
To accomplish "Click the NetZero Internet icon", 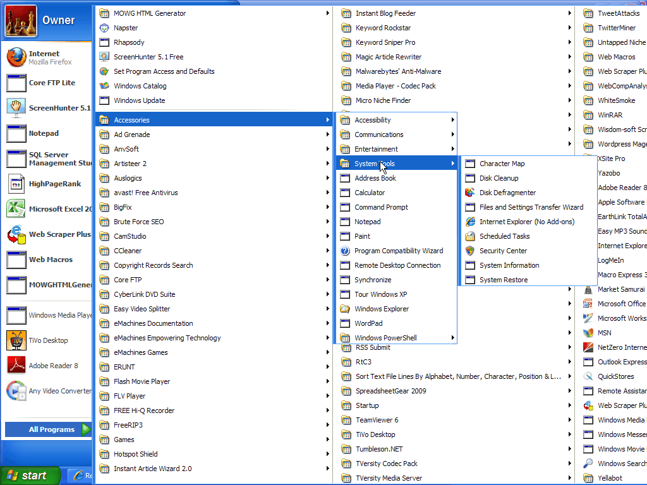I will pos(588,348).
